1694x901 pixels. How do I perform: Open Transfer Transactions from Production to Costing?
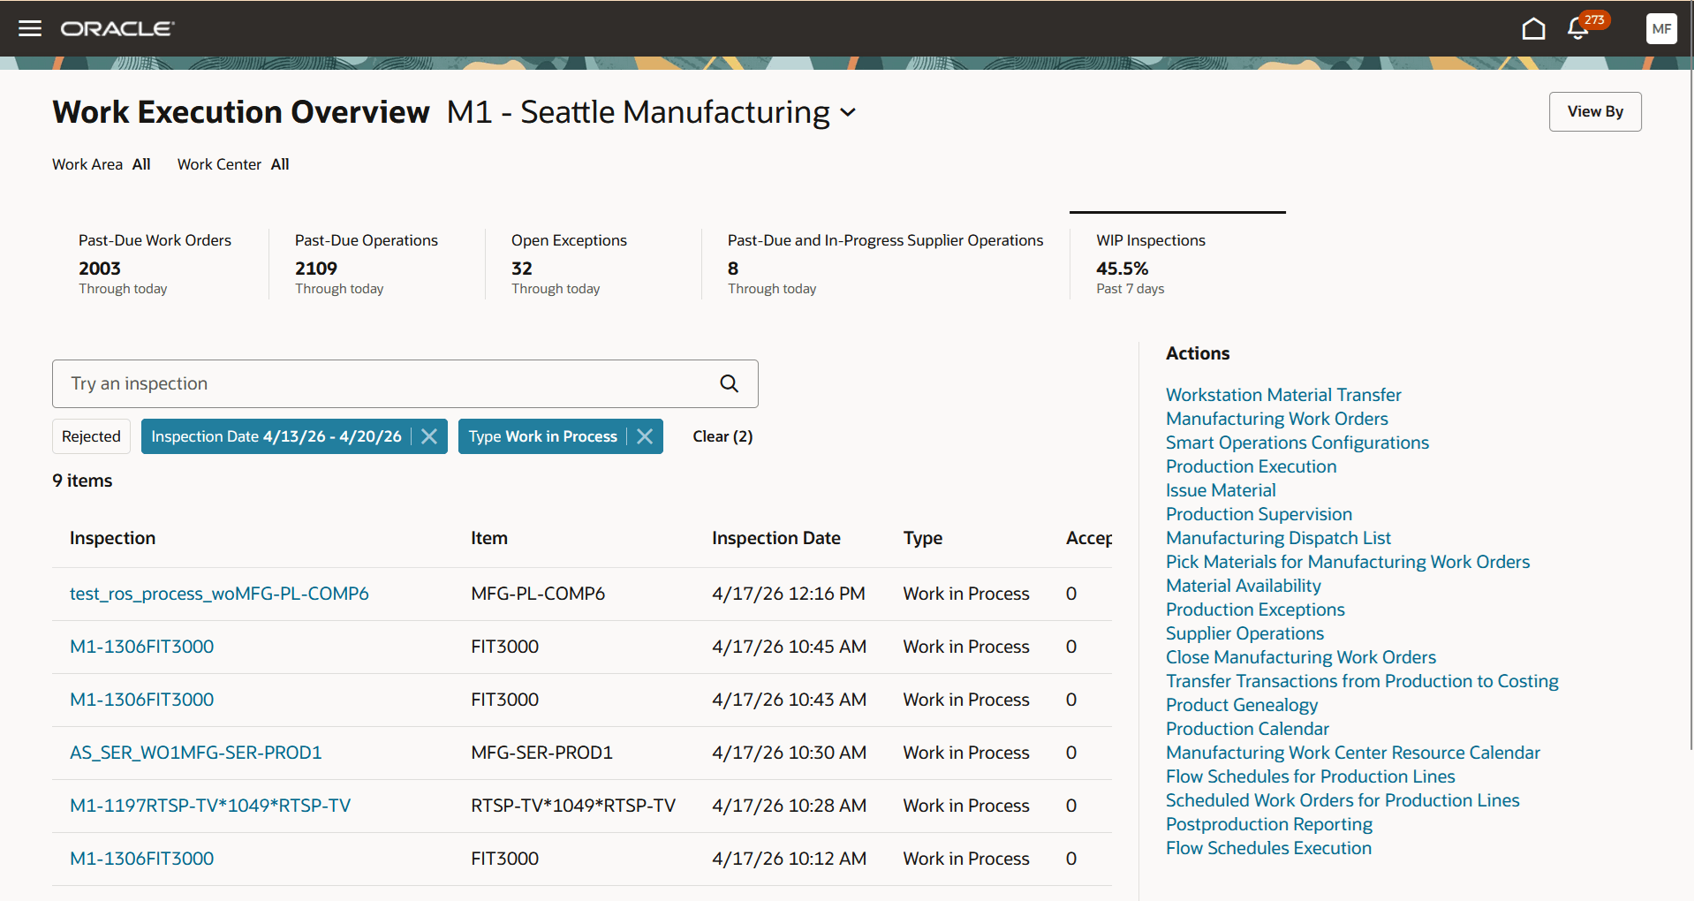click(x=1362, y=681)
